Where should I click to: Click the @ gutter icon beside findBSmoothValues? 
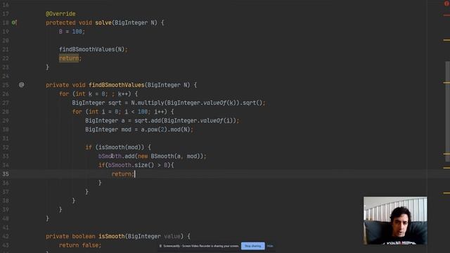coord(22,84)
